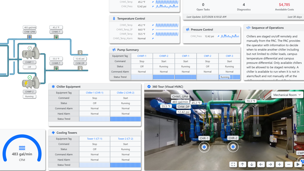Select the CHW-GPM flow meter sensor icon
This screenshot has height=171, width=304.
pos(29,37)
